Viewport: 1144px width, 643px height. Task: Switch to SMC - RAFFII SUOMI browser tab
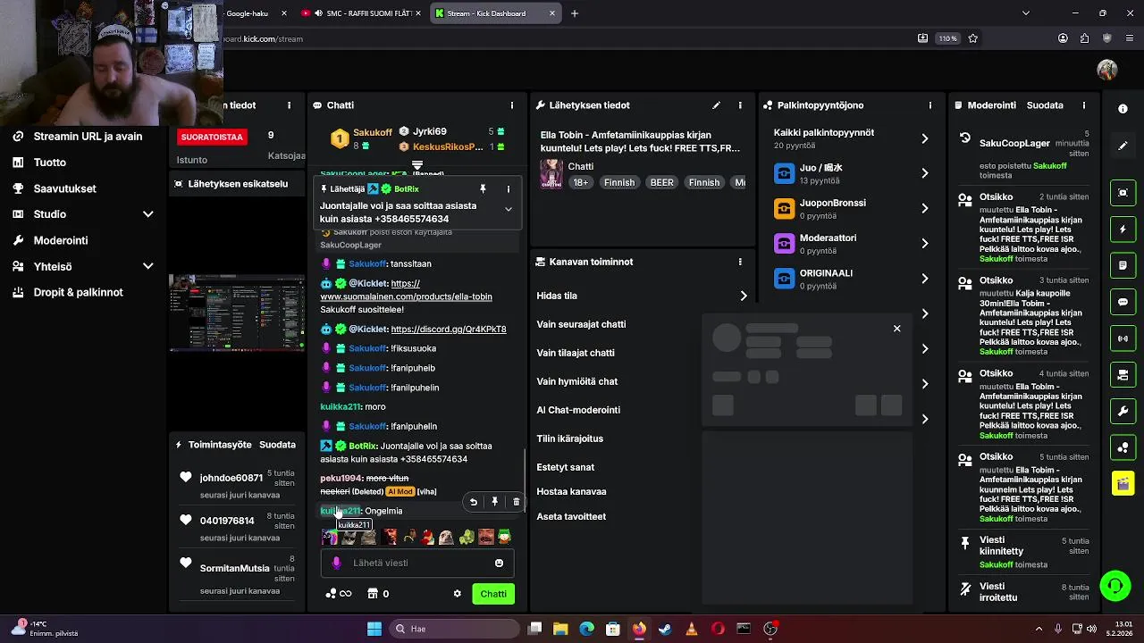[360, 13]
